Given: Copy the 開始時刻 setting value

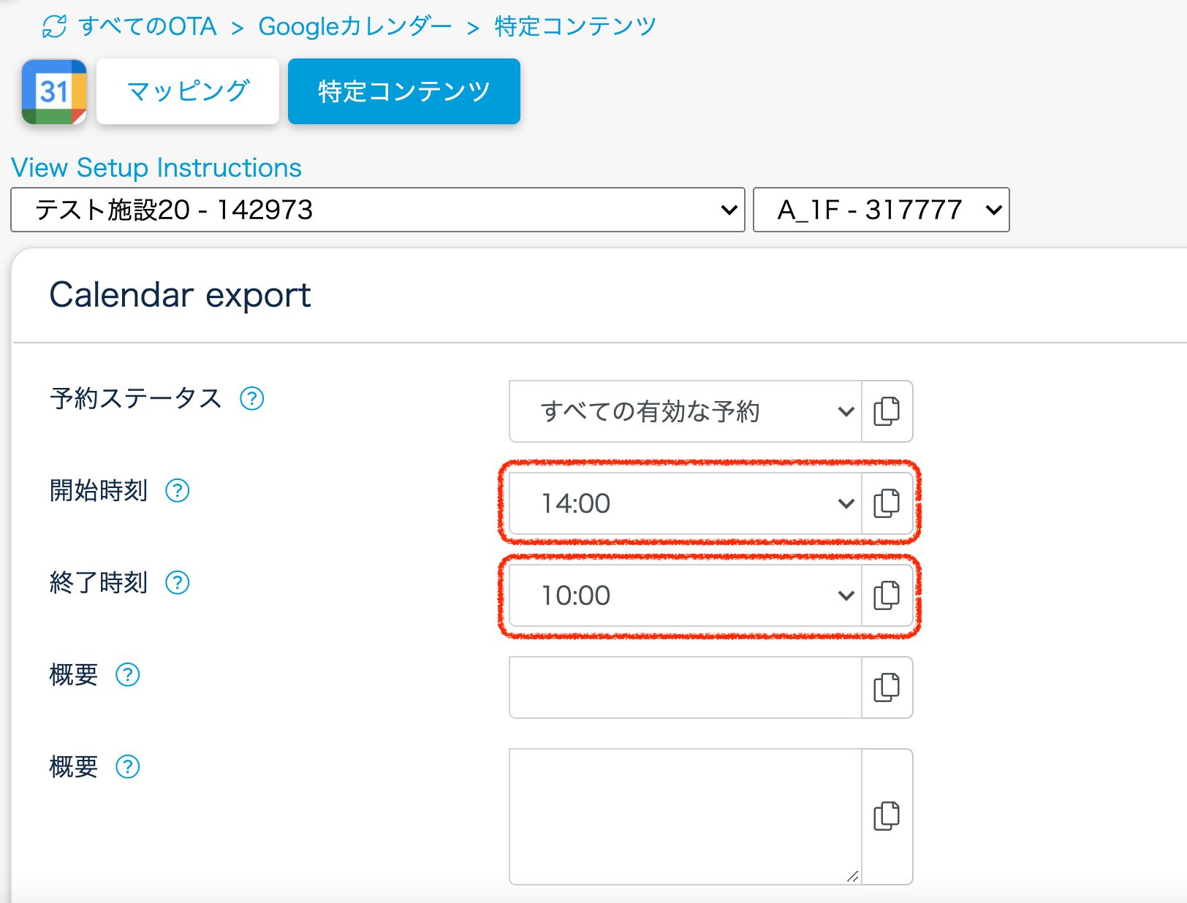Looking at the screenshot, I should 887,503.
